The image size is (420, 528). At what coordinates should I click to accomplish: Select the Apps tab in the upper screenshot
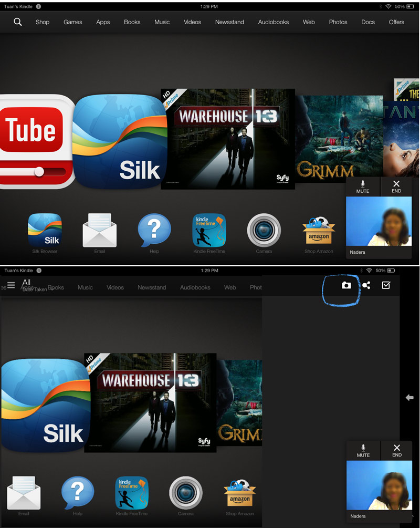point(103,22)
